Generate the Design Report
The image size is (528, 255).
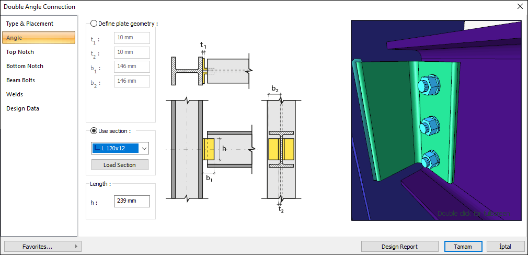tap(400, 246)
